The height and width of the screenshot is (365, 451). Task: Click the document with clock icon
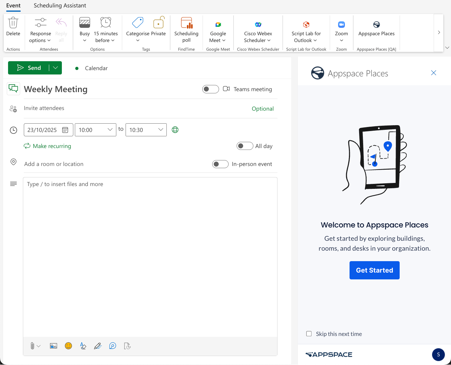[x=127, y=346]
